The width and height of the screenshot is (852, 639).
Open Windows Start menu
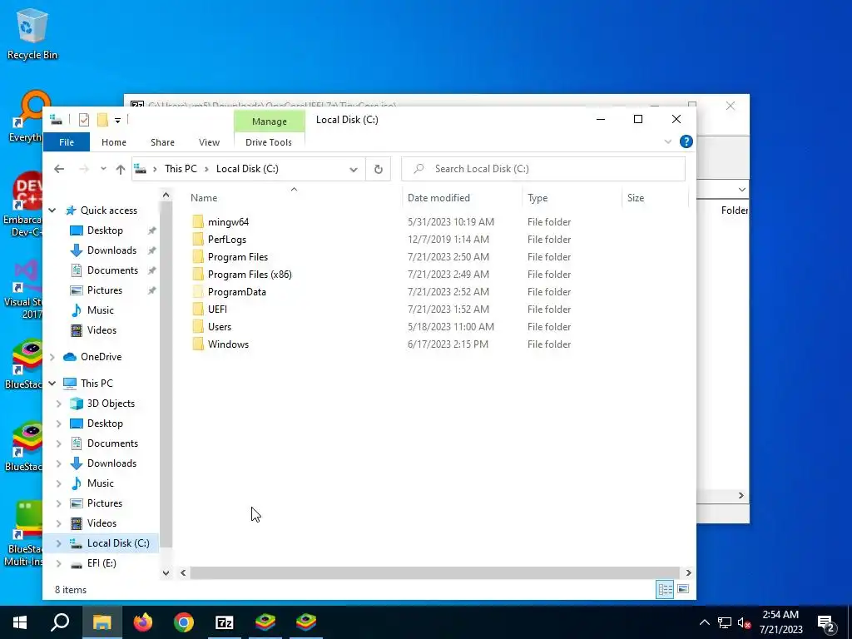coord(20,622)
